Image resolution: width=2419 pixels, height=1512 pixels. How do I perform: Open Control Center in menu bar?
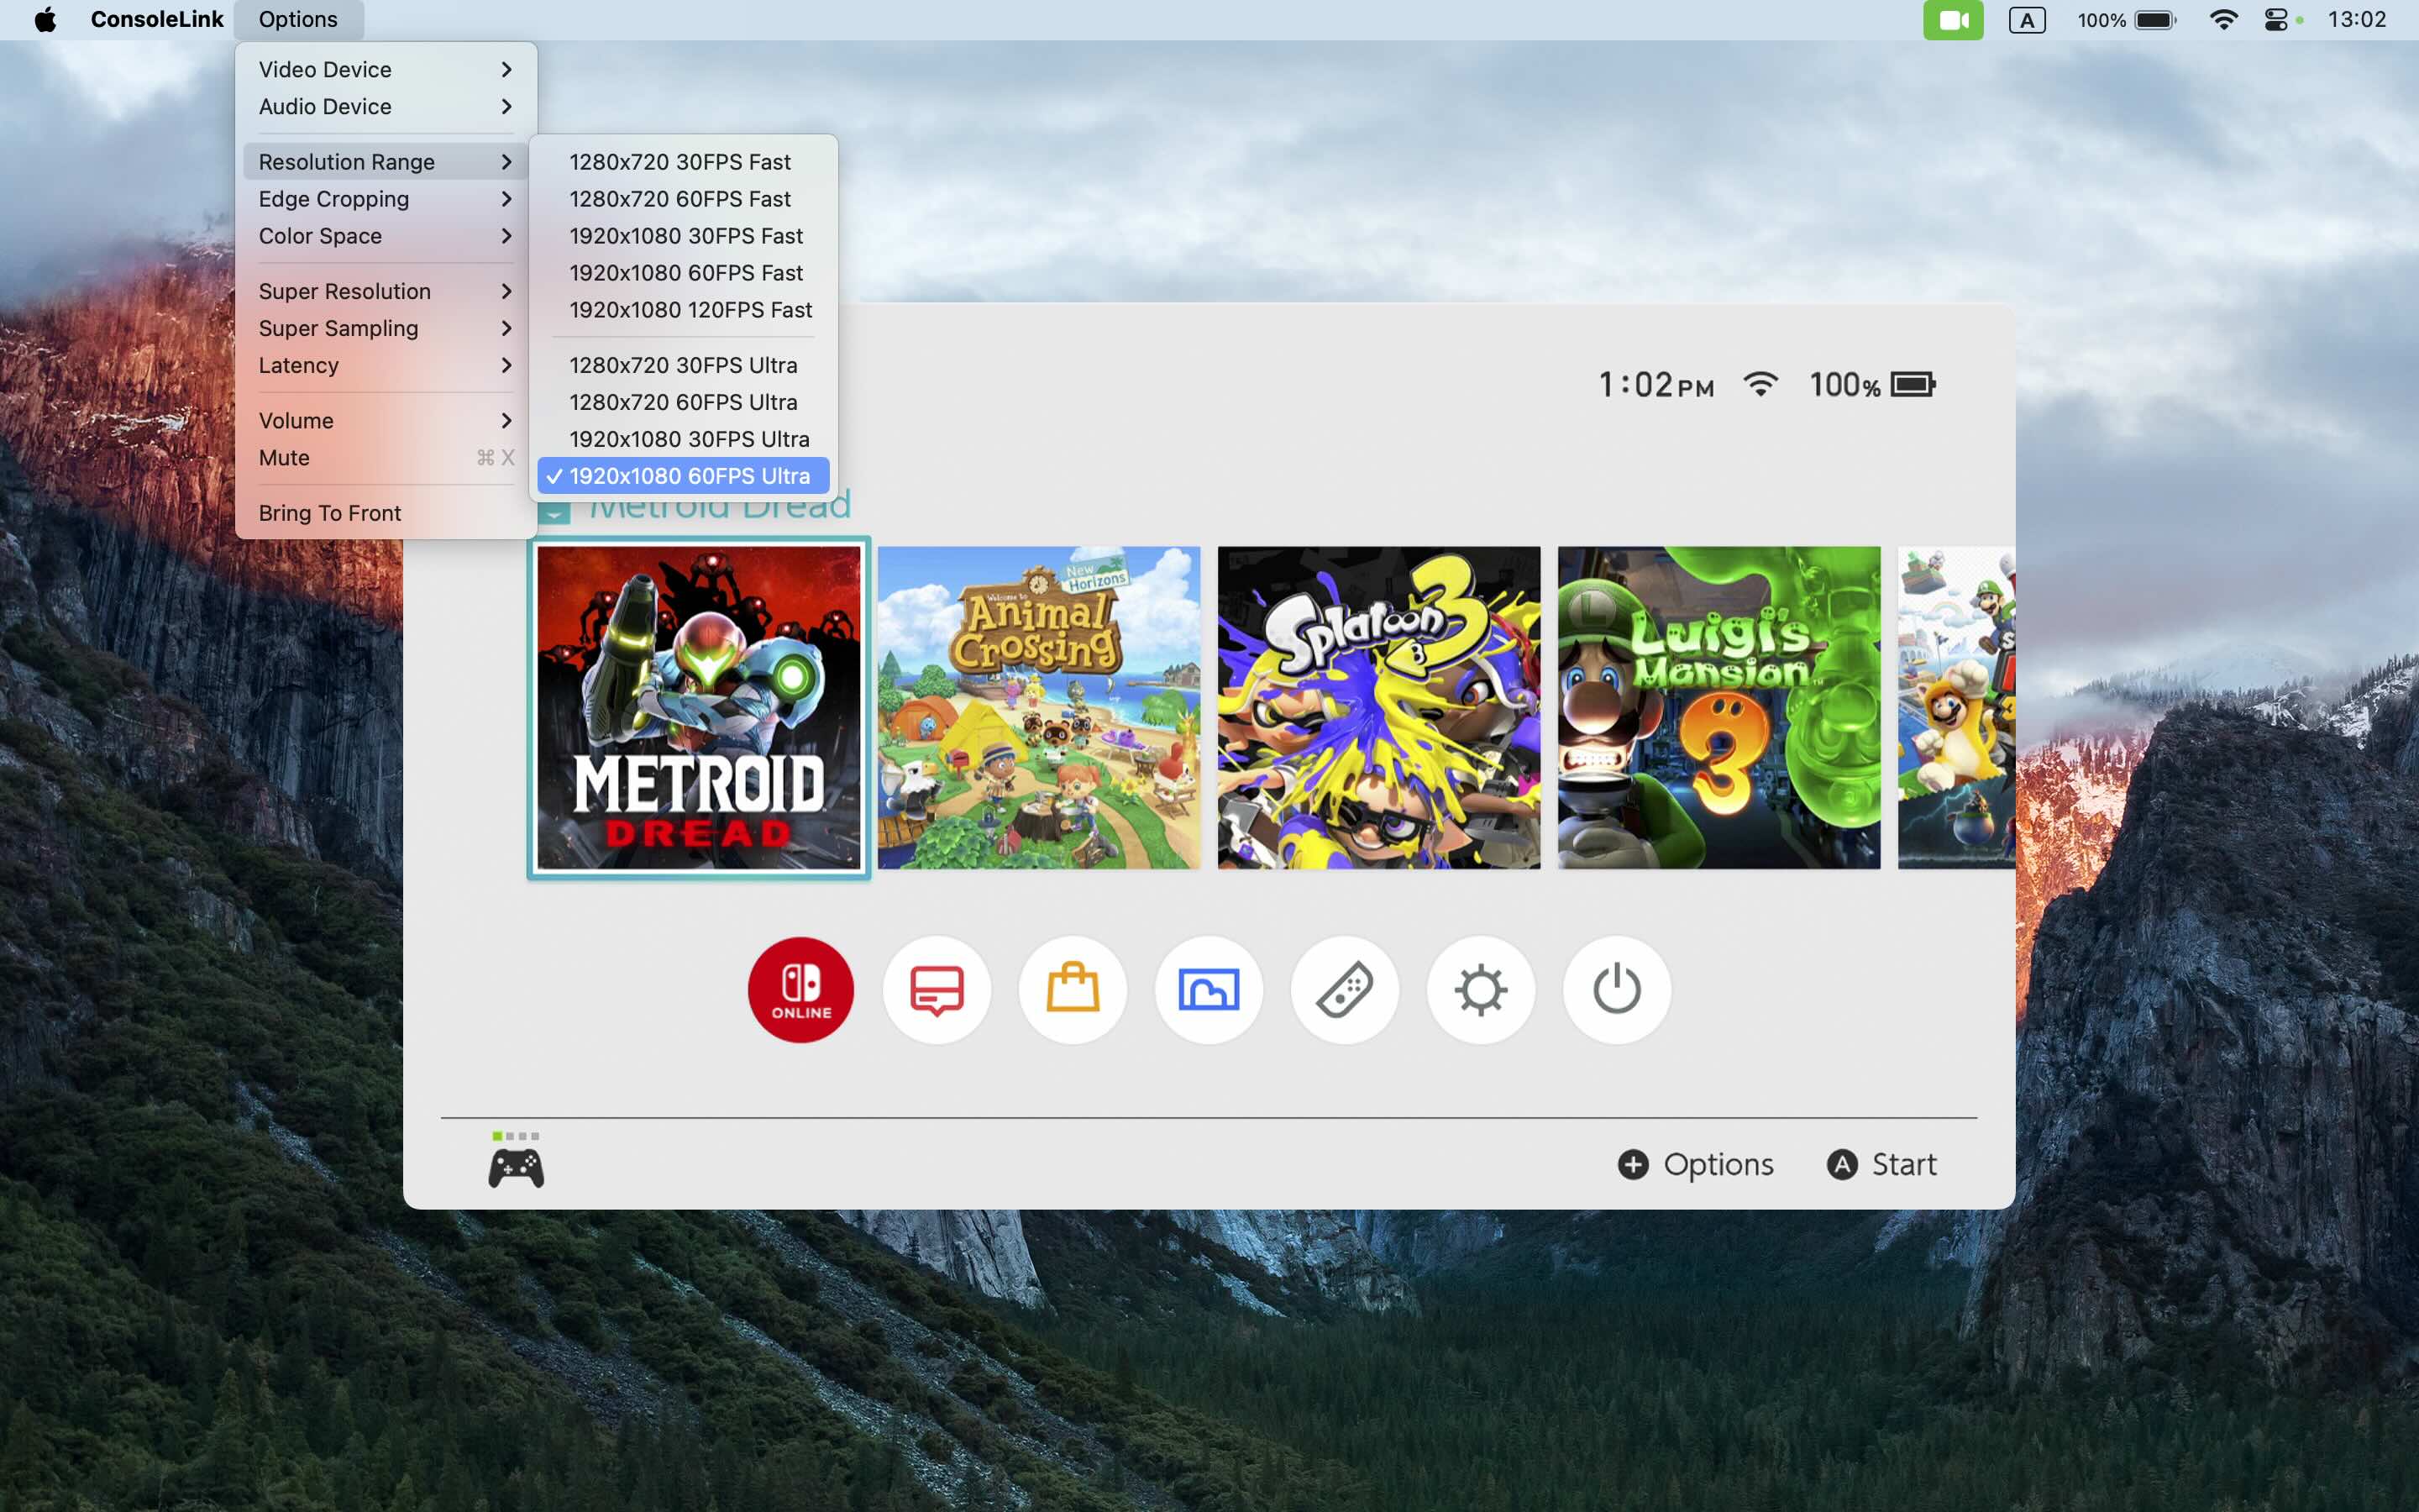coord(2276,19)
